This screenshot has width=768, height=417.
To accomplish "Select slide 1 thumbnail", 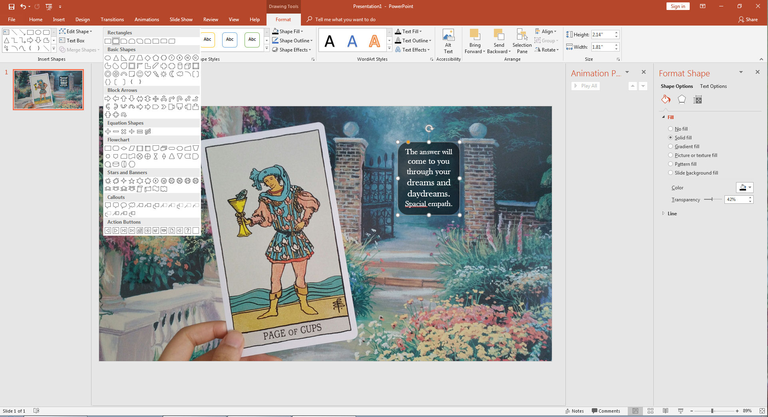I will pyautogui.click(x=48, y=89).
